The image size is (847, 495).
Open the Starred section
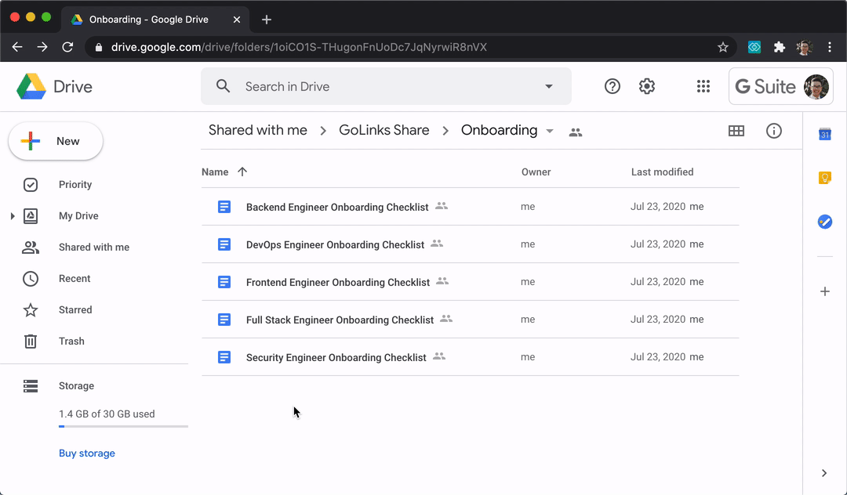pos(75,310)
